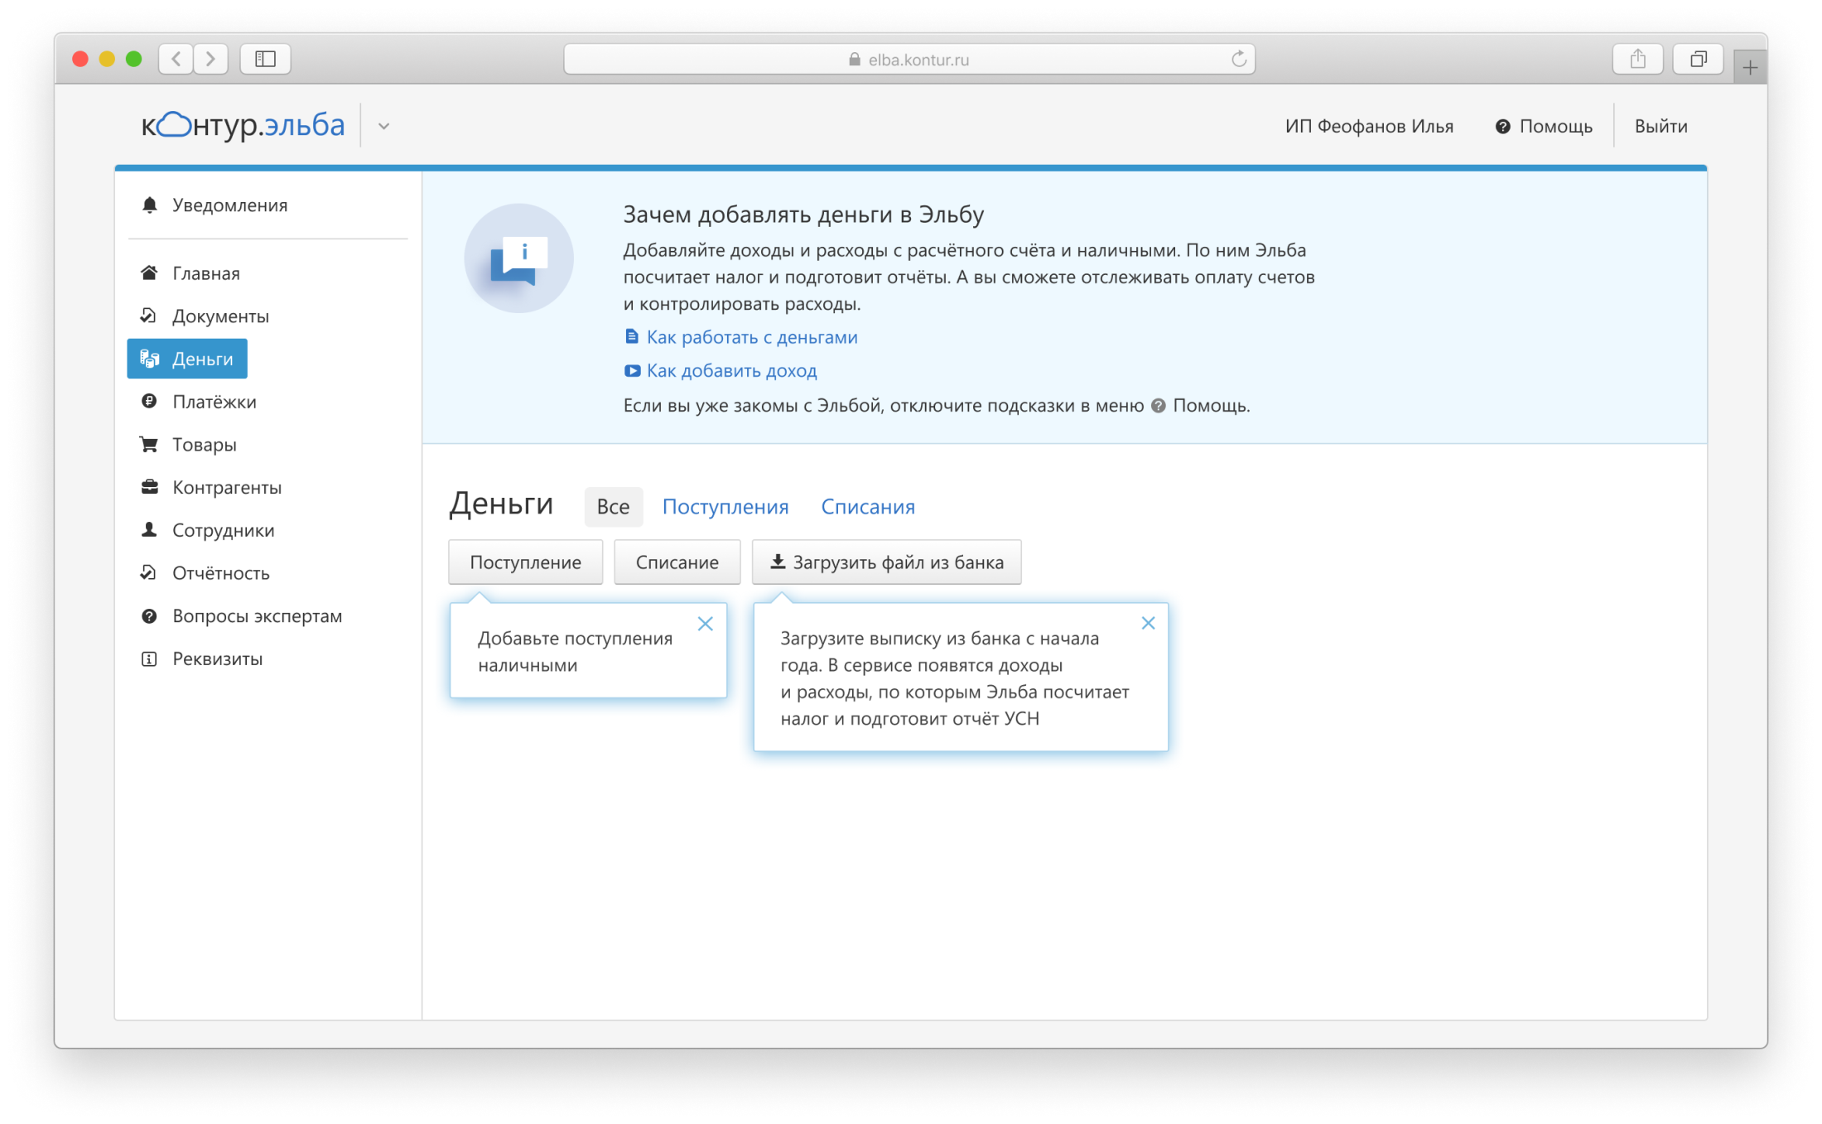This screenshot has width=1822, height=1124.
Task: Open Safari share button
Action: 1637,59
